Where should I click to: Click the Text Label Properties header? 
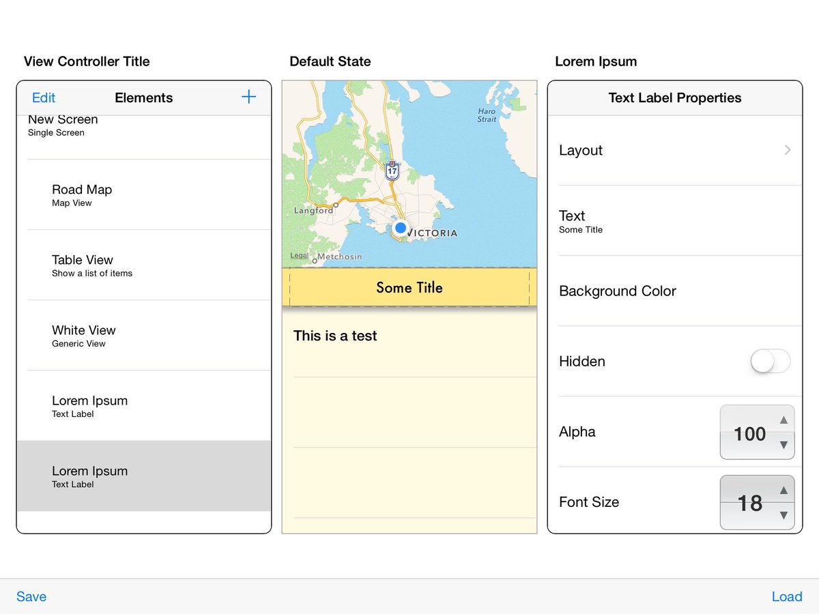click(x=675, y=98)
